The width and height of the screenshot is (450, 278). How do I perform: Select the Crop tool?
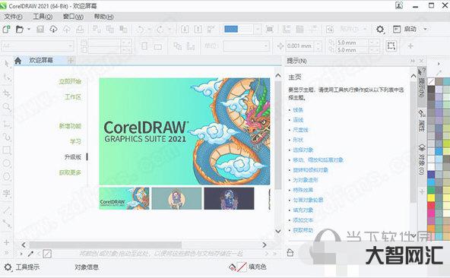(x=7, y=93)
